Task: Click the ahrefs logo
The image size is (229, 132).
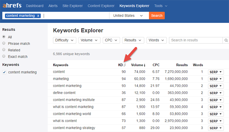Action: coord(12,6)
